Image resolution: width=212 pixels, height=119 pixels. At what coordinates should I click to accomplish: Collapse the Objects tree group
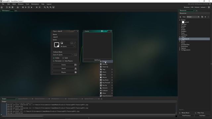pos(180,37)
